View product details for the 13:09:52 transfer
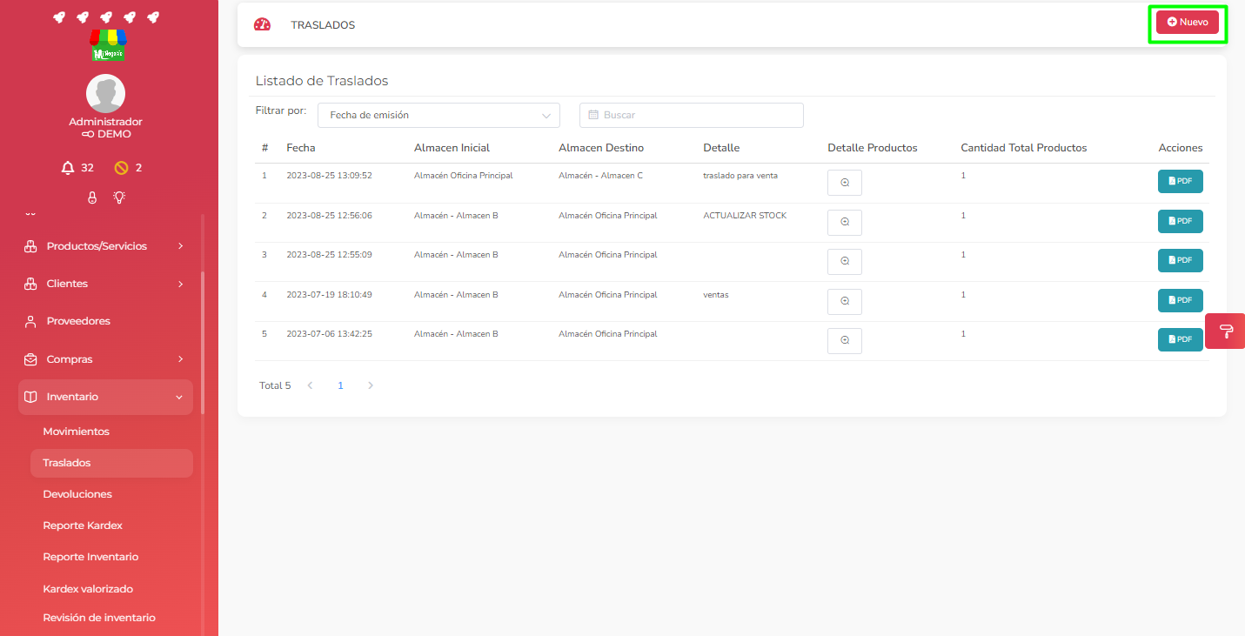 pos(844,183)
